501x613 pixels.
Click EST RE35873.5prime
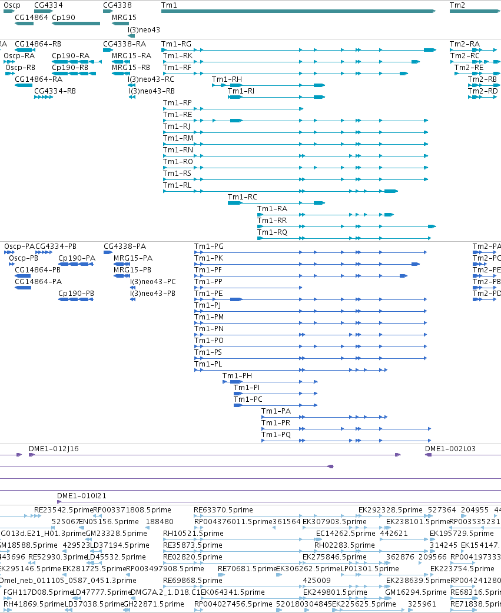click(193, 545)
